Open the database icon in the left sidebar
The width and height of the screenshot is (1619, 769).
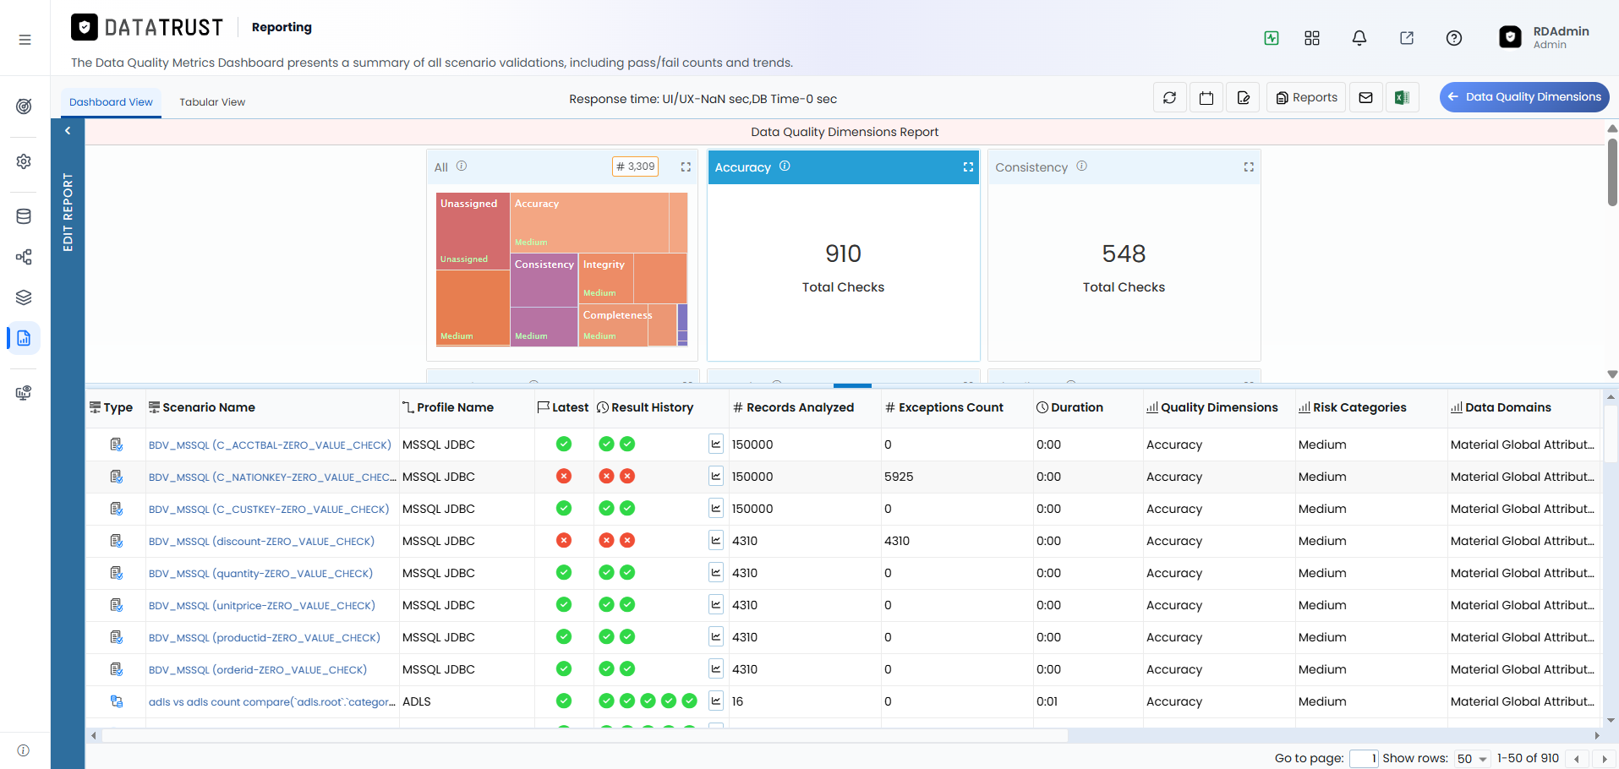24,216
